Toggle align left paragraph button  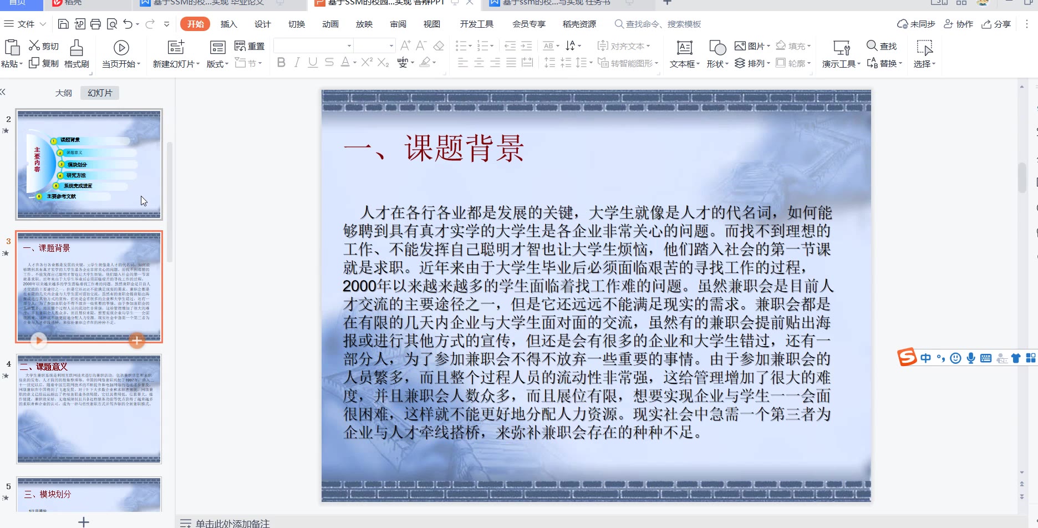coord(463,63)
